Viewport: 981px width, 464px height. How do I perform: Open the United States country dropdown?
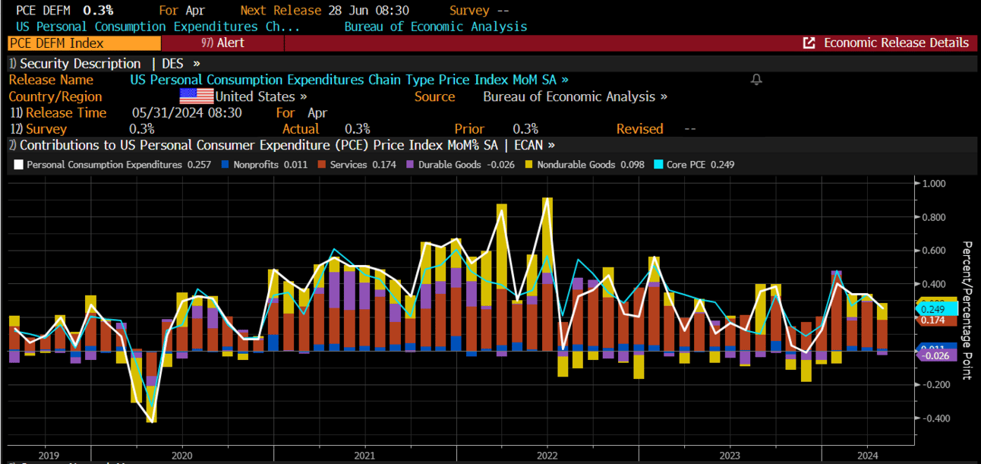coord(261,96)
